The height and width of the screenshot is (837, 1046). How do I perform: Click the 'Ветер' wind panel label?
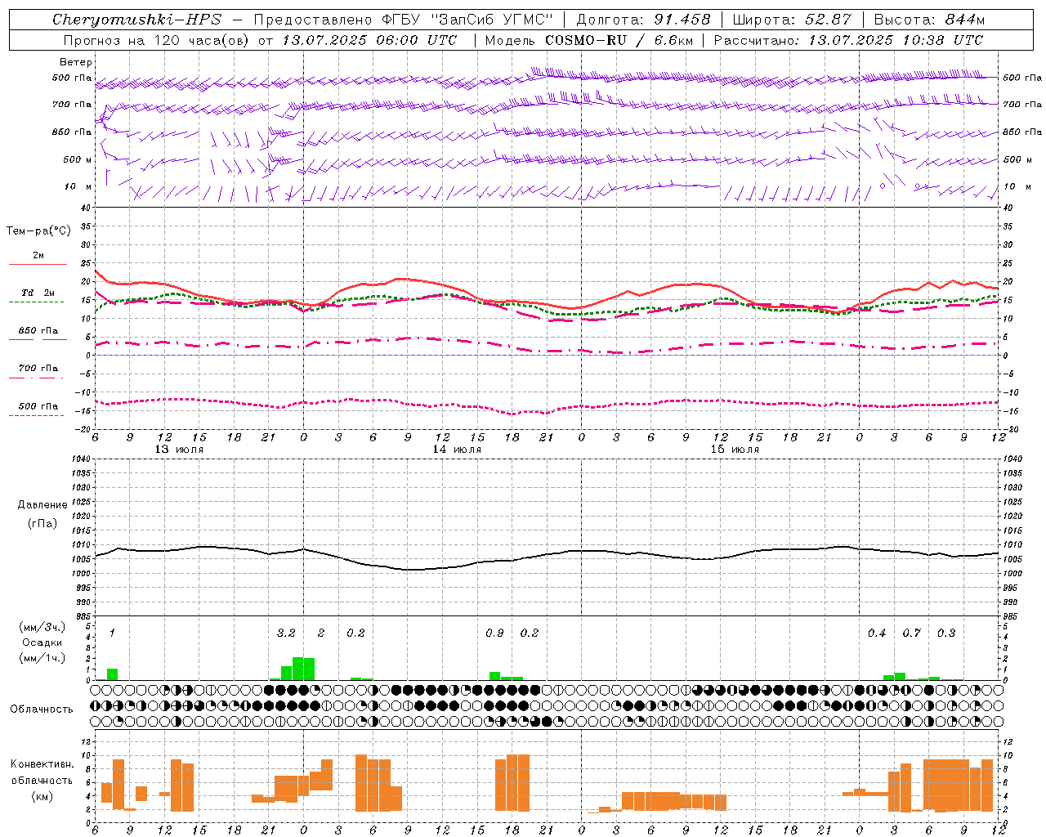pyautogui.click(x=75, y=62)
